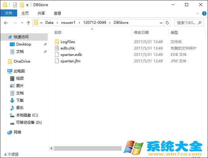Open the address bar history dropdown
The width and height of the screenshot is (208, 158).
(x=161, y=23)
